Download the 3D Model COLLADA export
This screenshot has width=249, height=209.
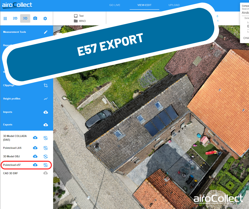35,138
